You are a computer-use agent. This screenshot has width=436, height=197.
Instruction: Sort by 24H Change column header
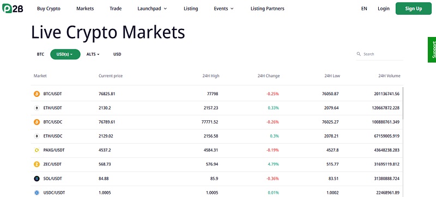click(x=269, y=76)
